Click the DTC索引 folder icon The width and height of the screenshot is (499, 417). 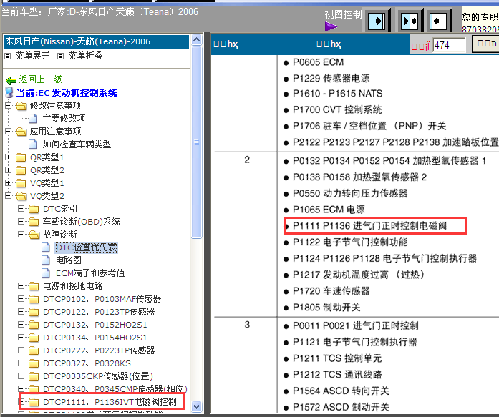pyautogui.click(x=34, y=209)
